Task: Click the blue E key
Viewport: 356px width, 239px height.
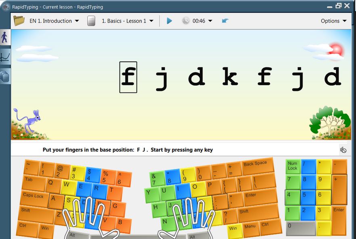Action: (x=84, y=189)
